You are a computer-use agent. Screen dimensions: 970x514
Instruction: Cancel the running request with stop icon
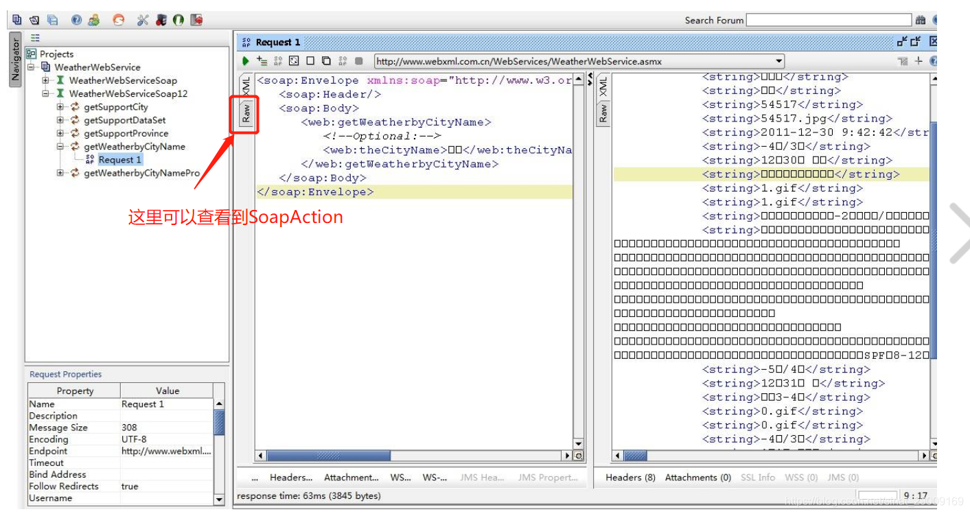pyautogui.click(x=359, y=60)
